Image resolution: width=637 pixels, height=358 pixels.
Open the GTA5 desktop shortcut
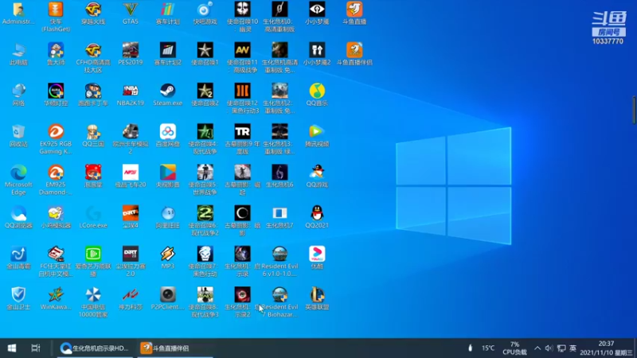(x=131, y=13)
